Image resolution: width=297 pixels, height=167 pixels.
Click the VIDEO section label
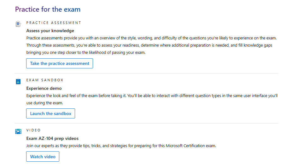(x=33, y=130)
